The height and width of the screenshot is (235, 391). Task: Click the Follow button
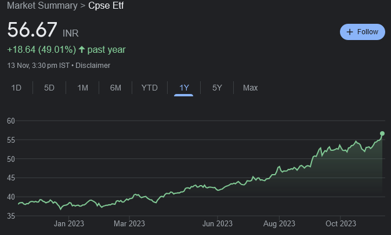pos(362,32)
